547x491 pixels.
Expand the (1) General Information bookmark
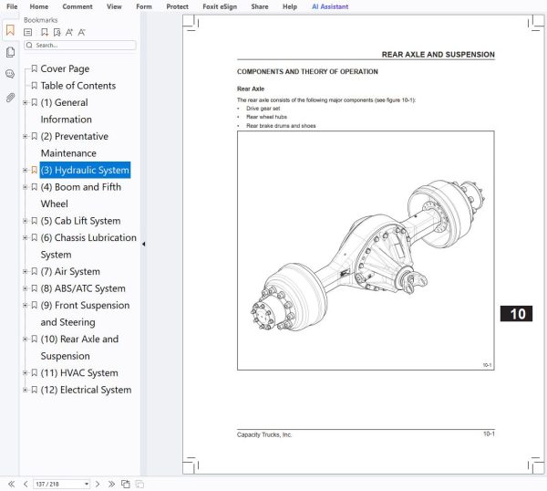coord(26,102)
